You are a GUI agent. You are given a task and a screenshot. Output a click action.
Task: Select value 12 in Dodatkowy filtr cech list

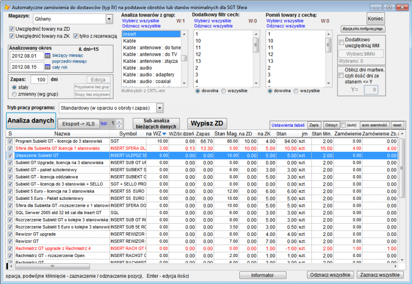tap(223, 54)
